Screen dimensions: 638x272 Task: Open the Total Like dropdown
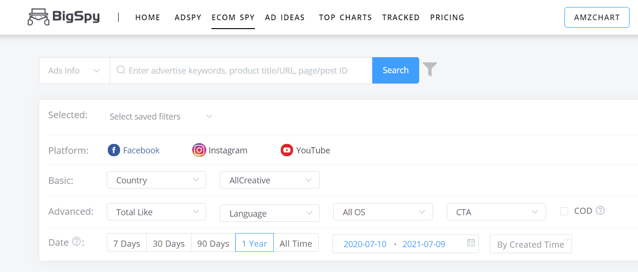pos(157,212)
